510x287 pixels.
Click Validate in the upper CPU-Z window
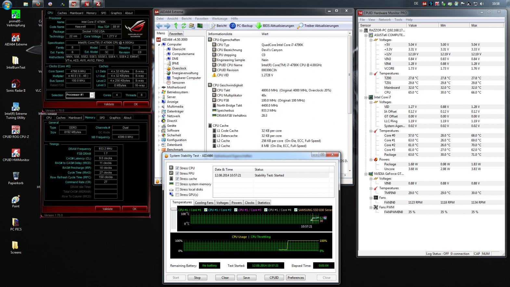109,104
